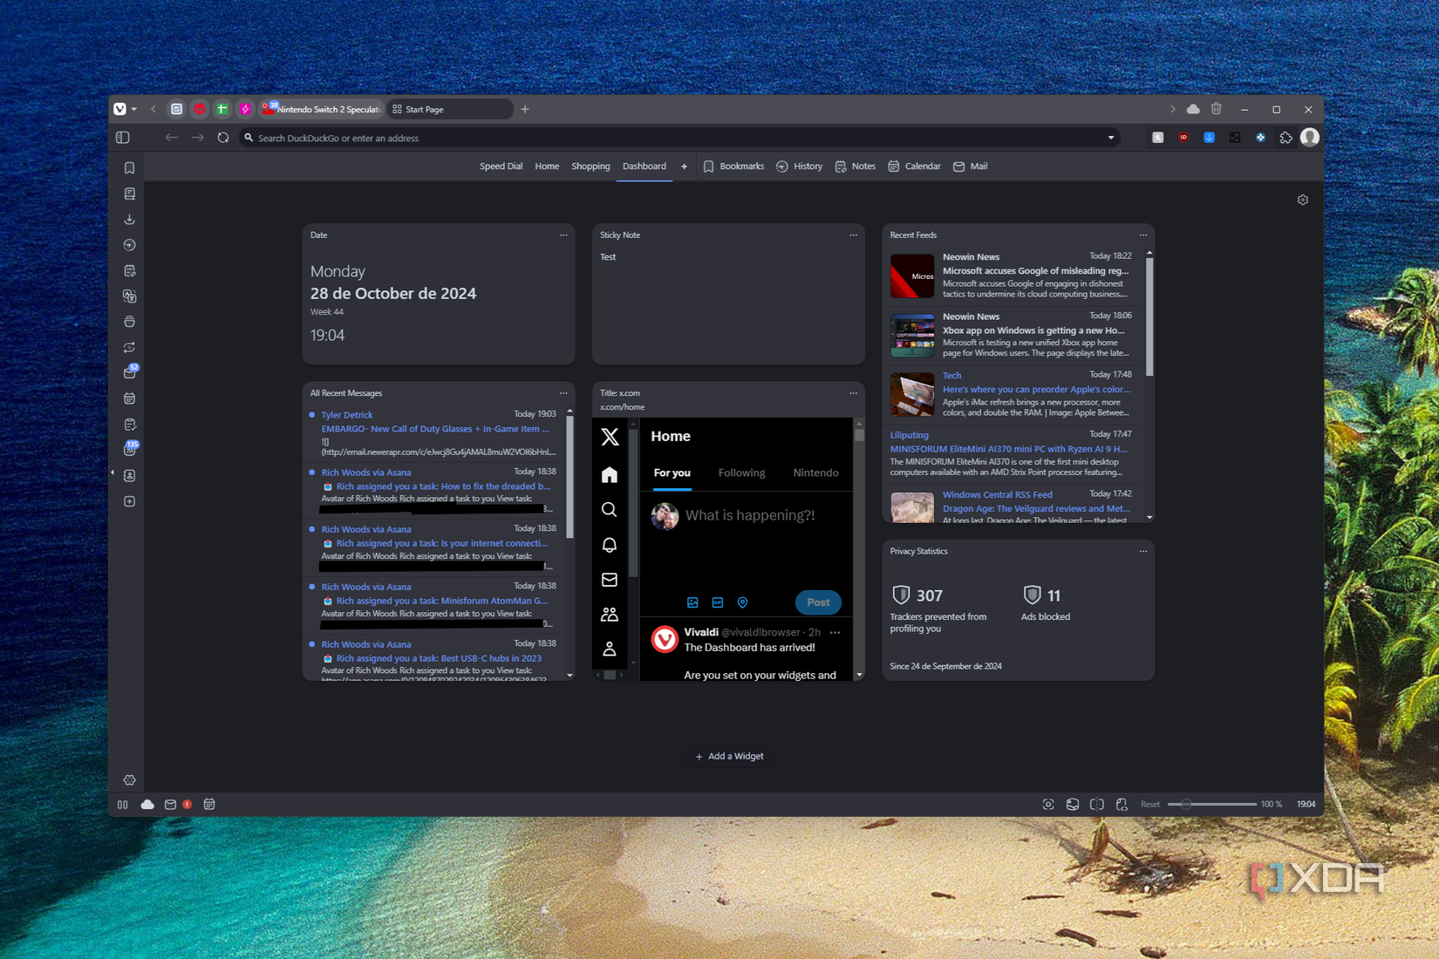Click the Add a Widget button

pyautogui.click(x=729, y=756)
